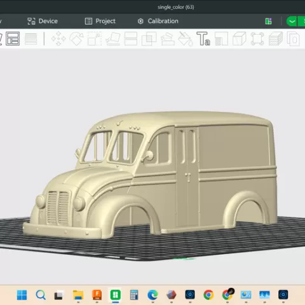
Task: Select the Scale tool
Action: (95, 39)
